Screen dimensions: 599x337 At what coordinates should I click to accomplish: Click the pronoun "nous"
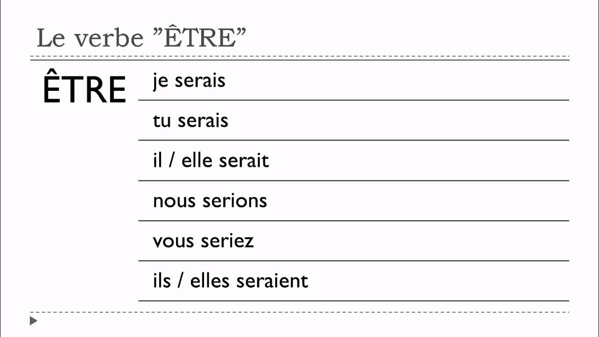175,201
